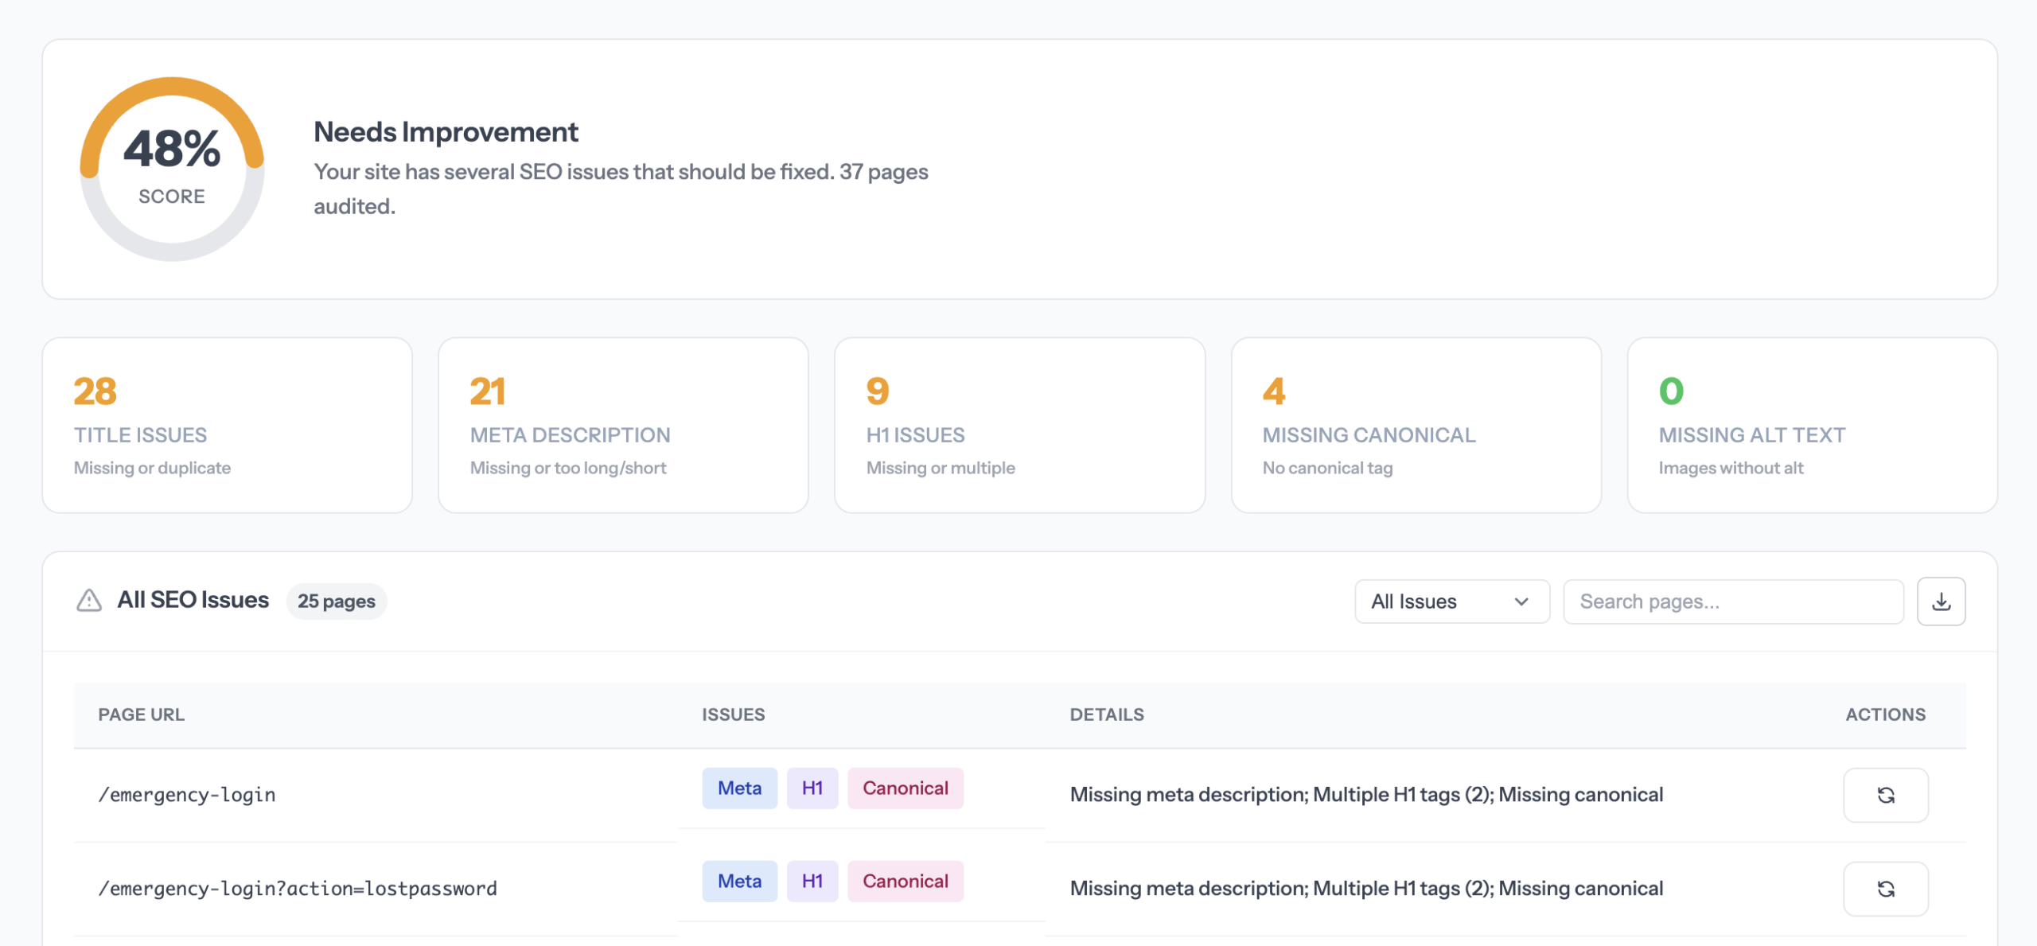Click the DETAILS column header

point(1107,714)
